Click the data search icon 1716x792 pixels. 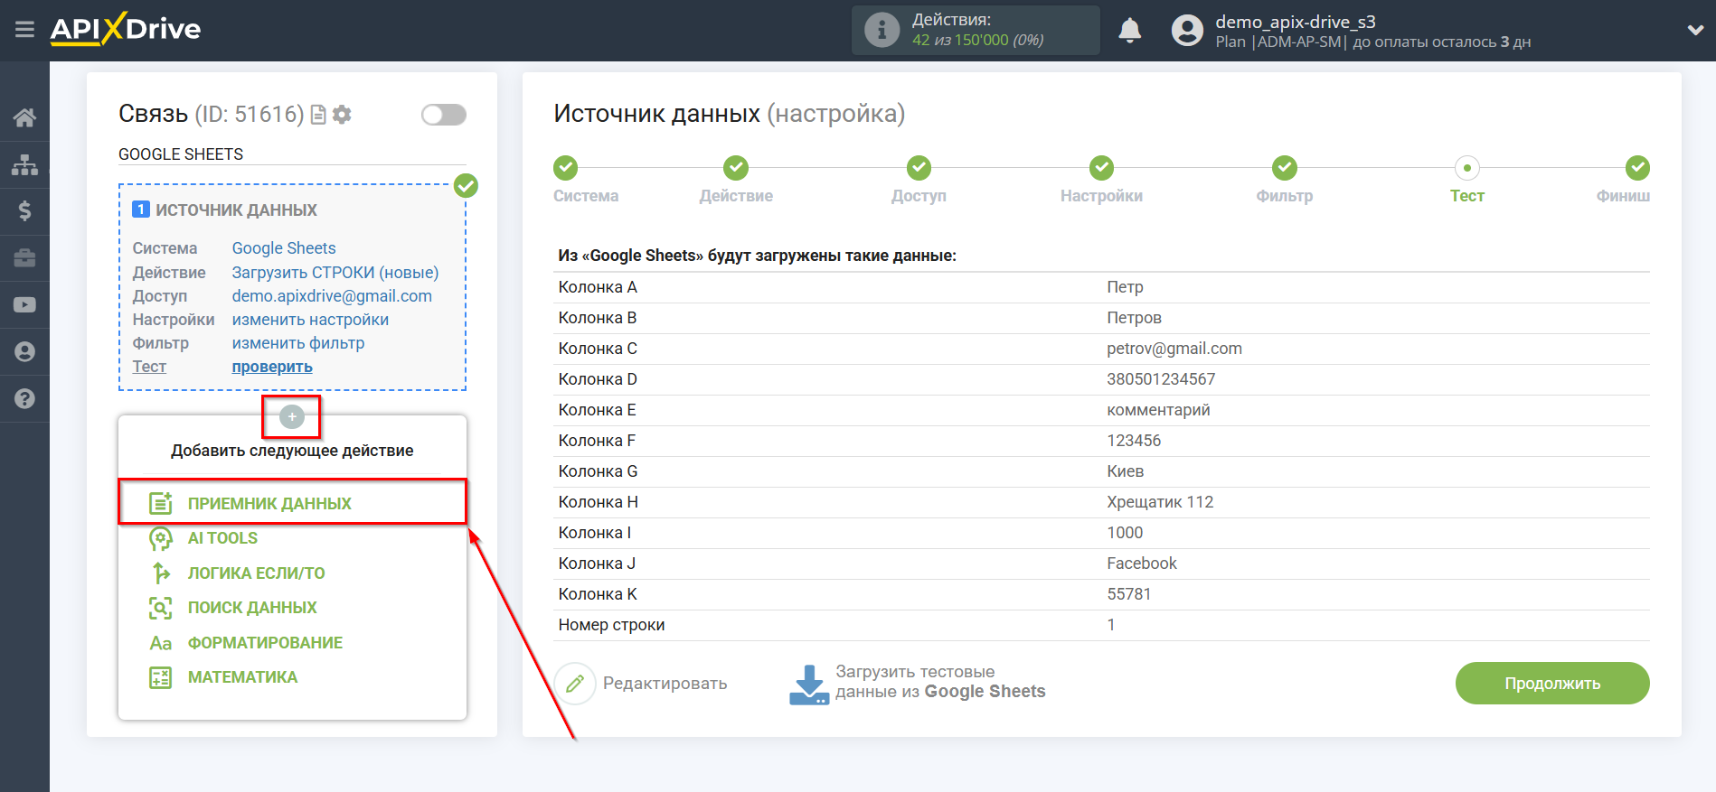[x=161, y=608]
